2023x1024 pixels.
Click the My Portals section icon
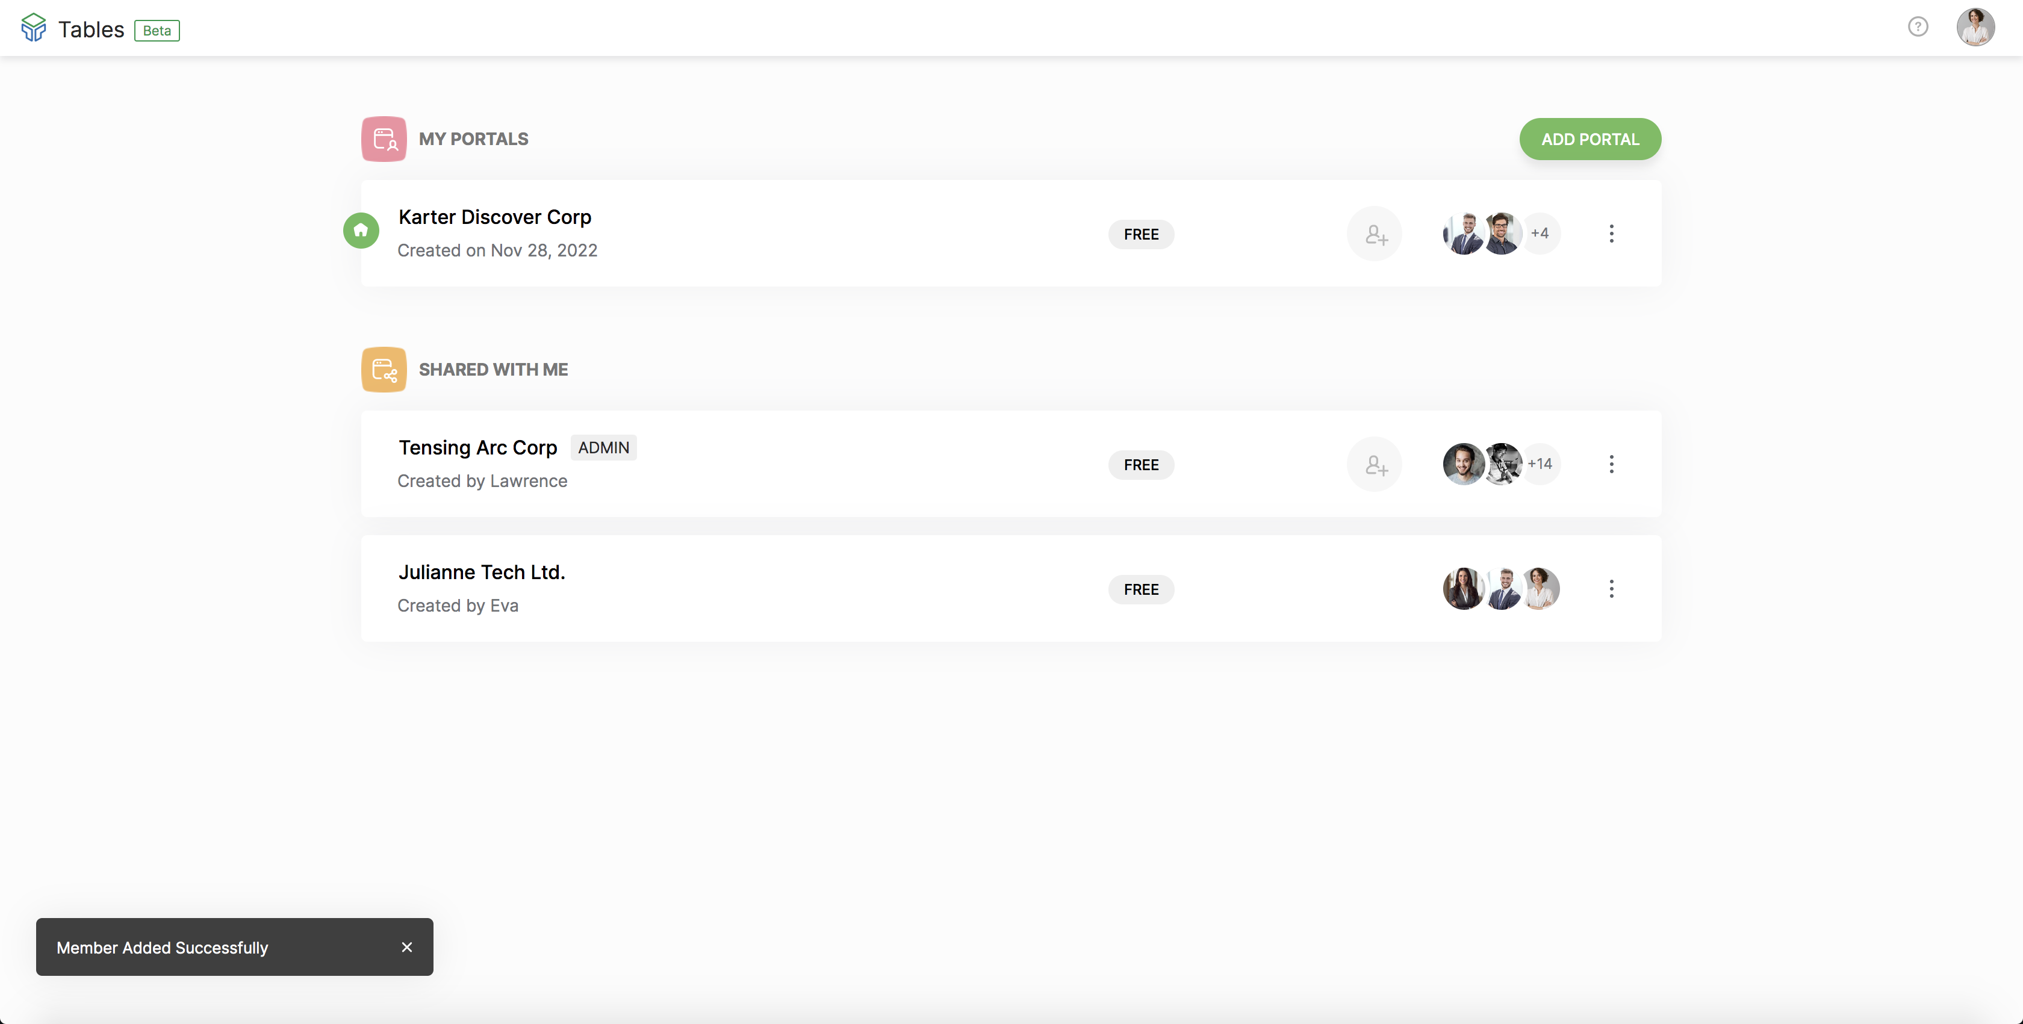[384, 139]
